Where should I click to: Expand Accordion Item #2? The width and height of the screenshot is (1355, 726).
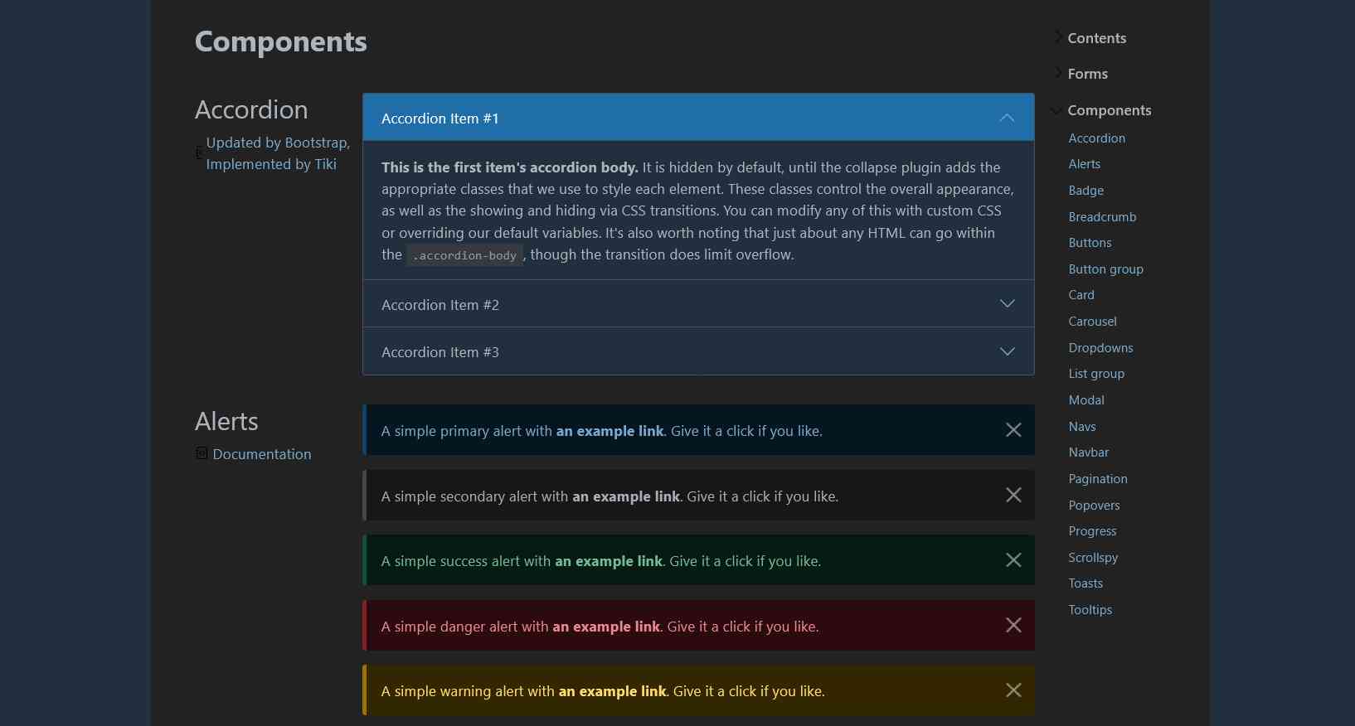pyautogui.click(x=697, y=304)
